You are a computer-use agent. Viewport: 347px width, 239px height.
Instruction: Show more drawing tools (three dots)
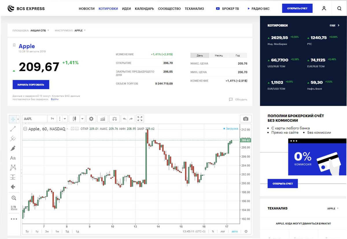pyautogui.click(x=14, y=219)
